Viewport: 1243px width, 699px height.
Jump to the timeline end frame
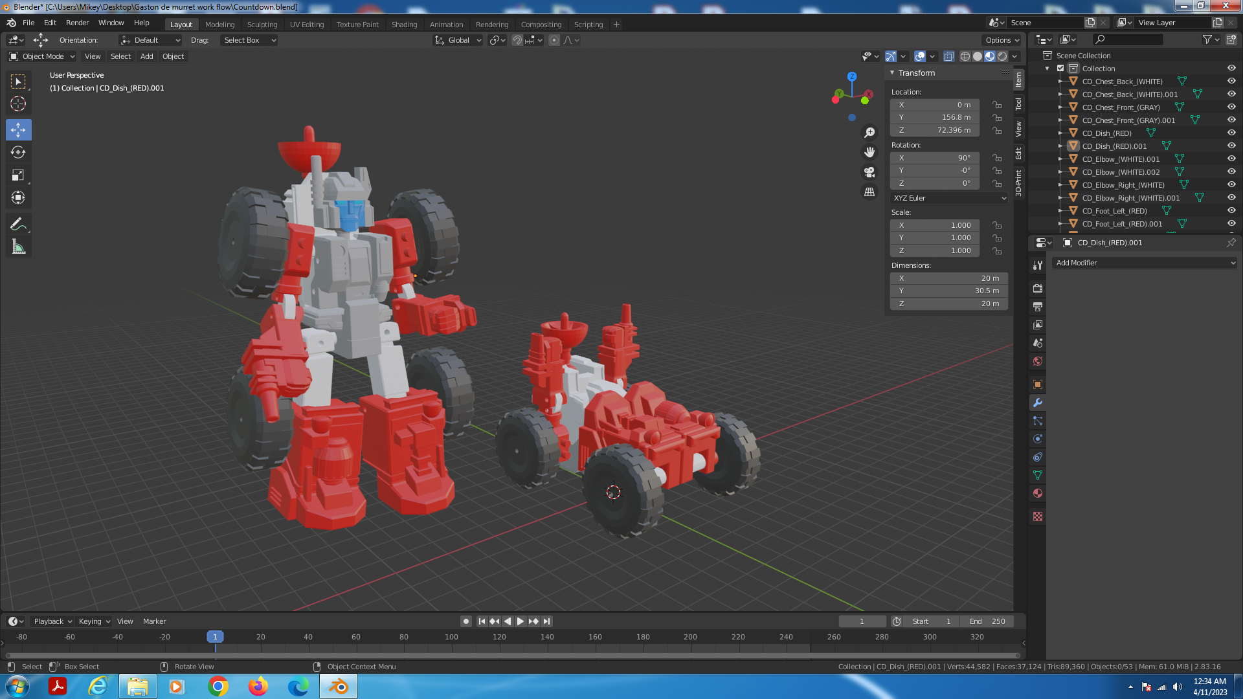click(547, 621)
